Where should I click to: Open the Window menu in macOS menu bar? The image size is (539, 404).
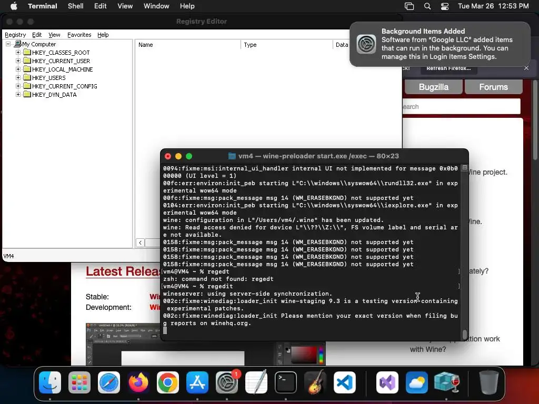point(156,6)
